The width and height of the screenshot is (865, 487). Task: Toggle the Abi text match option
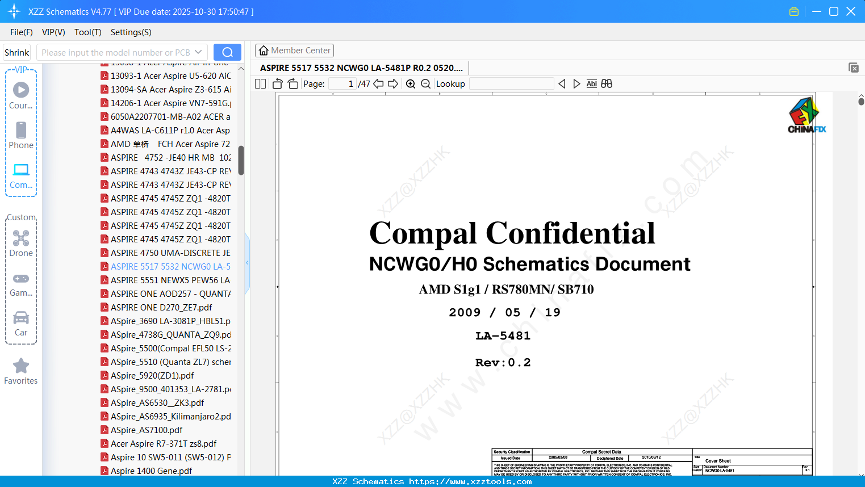pos(592,84)
